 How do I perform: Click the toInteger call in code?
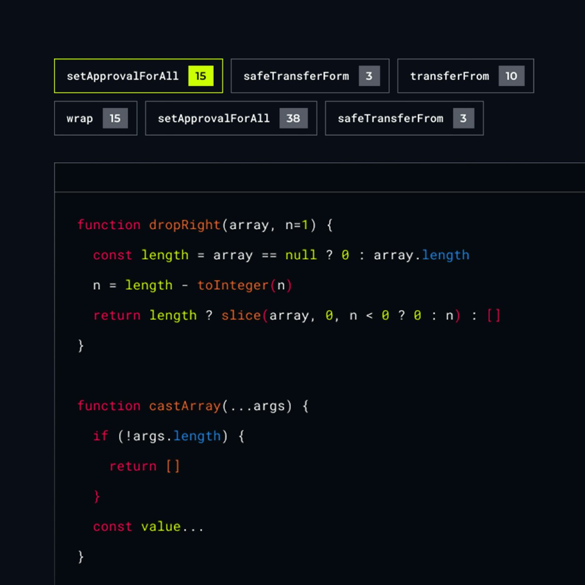[233, 285]
